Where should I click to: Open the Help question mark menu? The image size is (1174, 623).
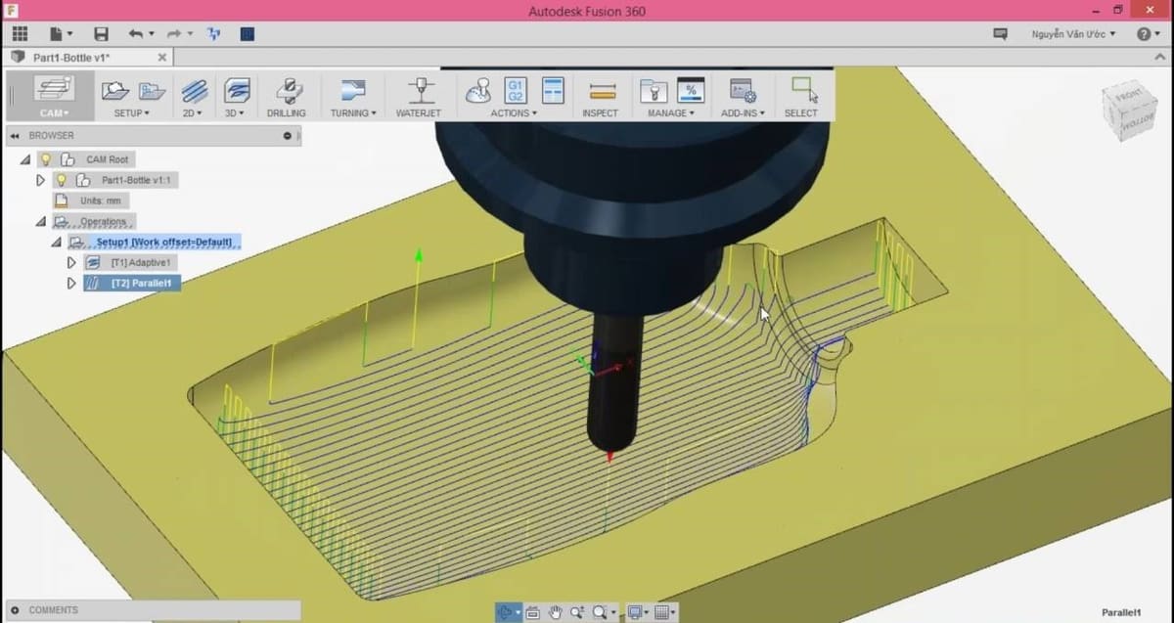1149,33
